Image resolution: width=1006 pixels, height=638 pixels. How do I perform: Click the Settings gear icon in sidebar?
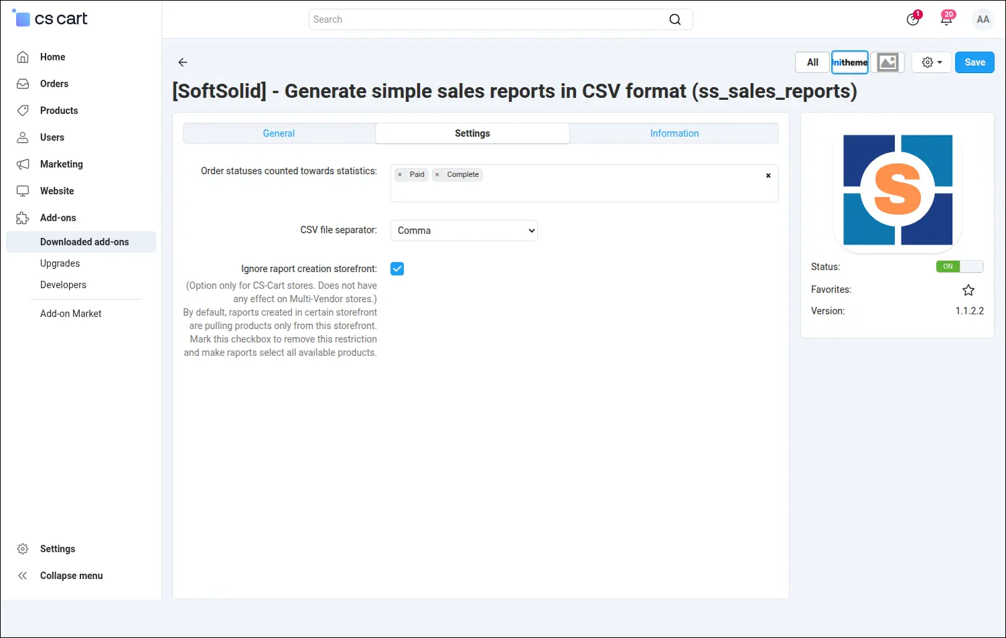(x=23, y=549)
